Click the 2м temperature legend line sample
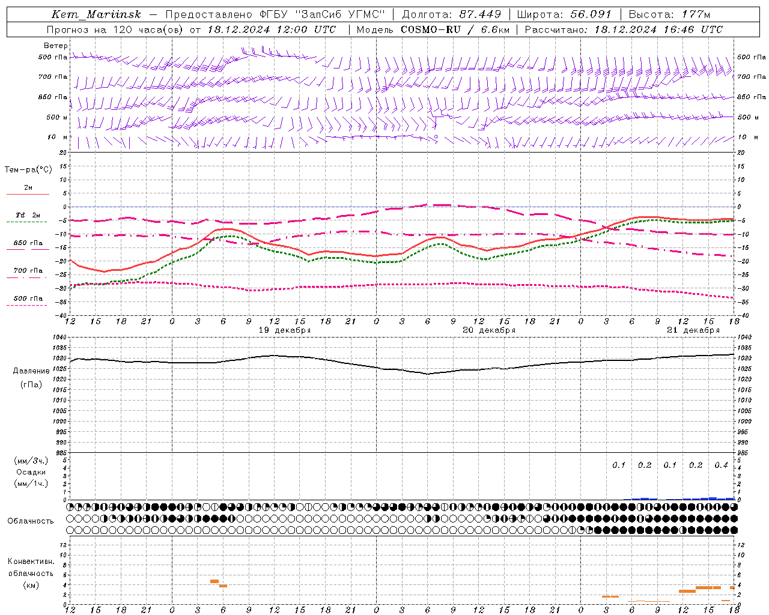Screen dimensions: 769x615 click(x=28, y=194)
